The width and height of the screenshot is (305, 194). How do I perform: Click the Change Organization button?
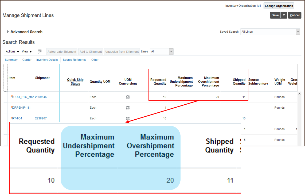[279, 6]
